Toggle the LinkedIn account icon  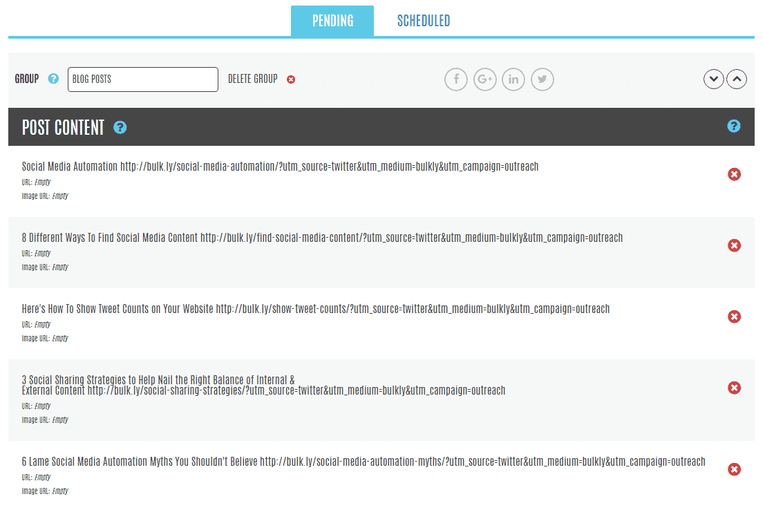tap(513, 79)
